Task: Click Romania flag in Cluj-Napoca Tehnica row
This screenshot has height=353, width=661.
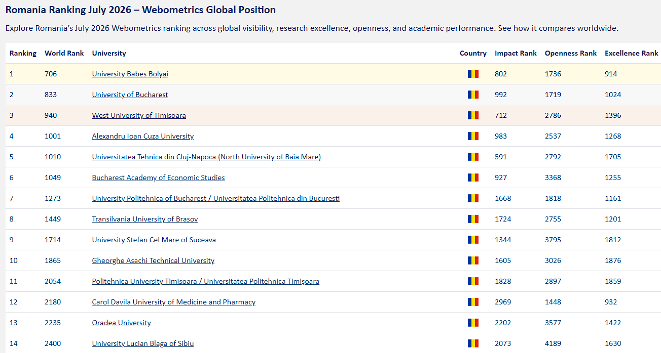Action: point(473,157)
